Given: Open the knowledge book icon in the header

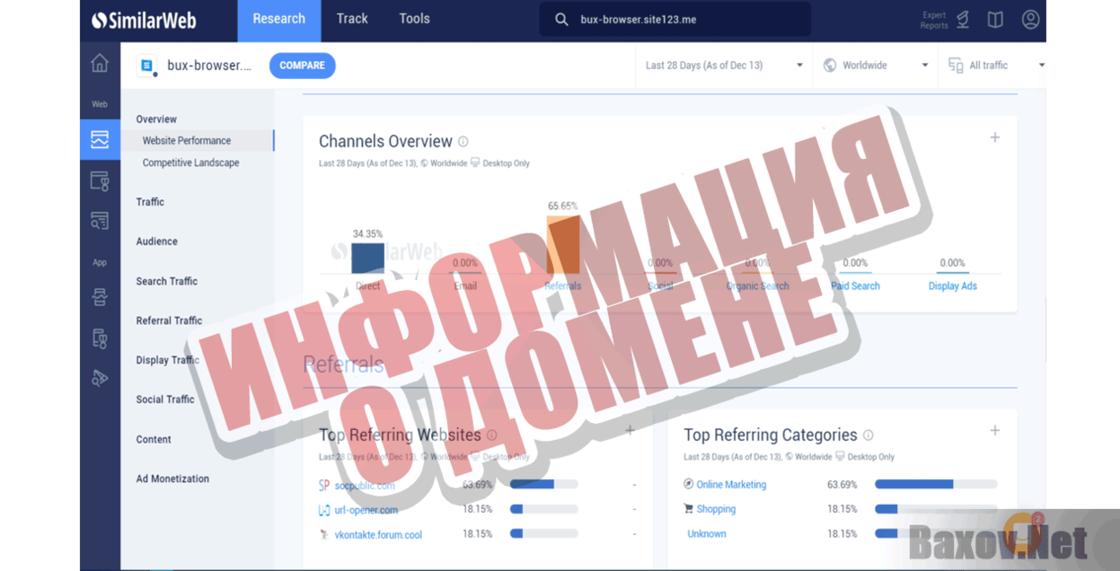Looking at the screenshot, I should click(995, 20).
